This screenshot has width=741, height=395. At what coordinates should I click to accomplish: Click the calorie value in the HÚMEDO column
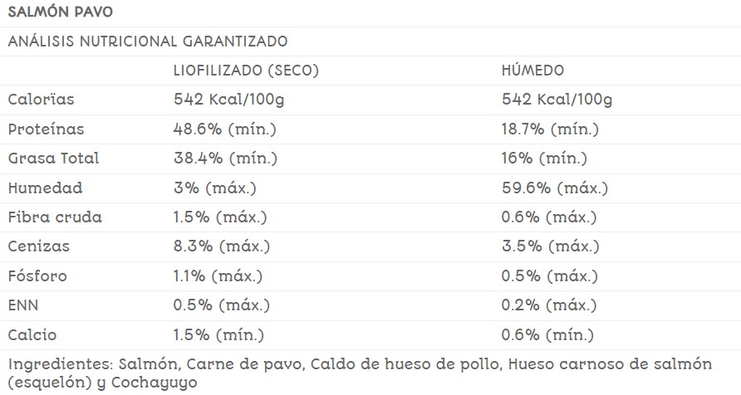[x=557, y=100]
